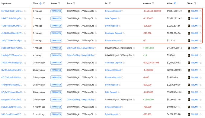Open the To column filter
The width and height of the screenshot is (205, 118).
coord(110,4)
